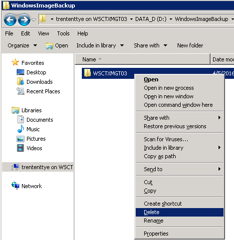Choose Open in new window

point(180,96)
